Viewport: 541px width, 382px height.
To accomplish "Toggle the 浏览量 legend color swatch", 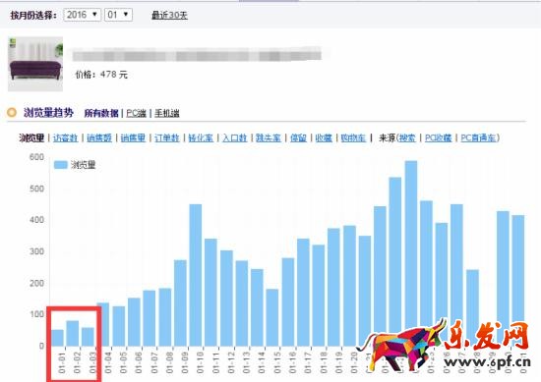I will 60,165.
